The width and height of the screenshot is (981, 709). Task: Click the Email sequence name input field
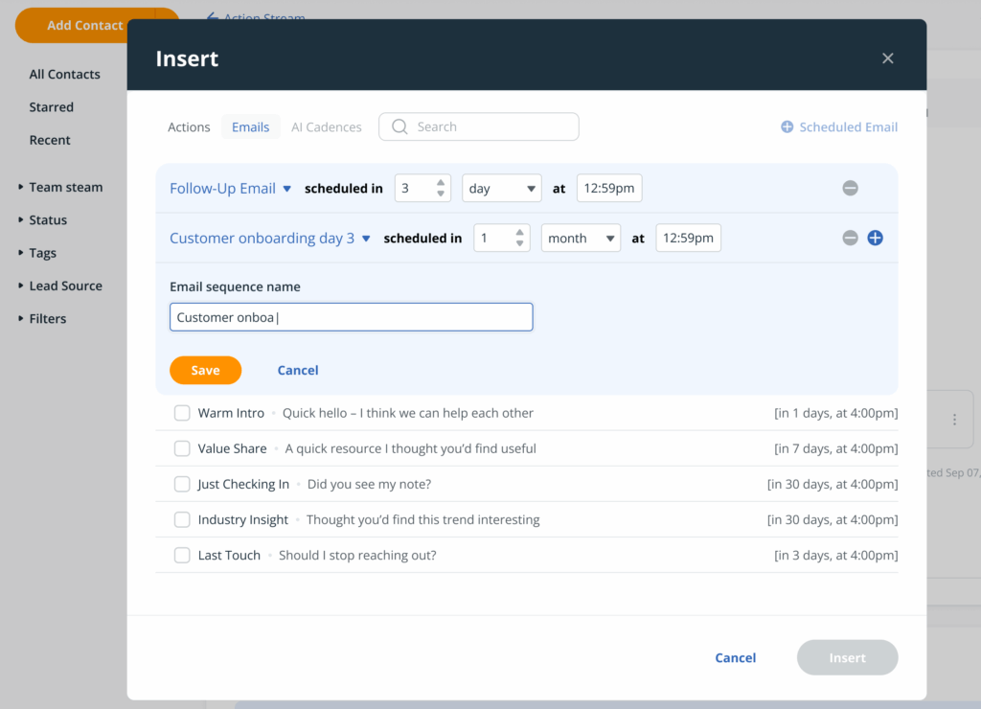click(351, 316)
